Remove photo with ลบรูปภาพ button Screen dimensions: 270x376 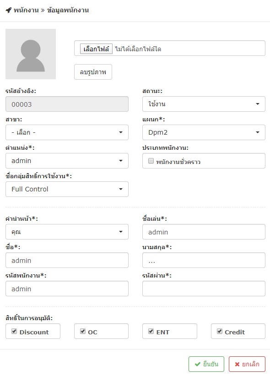pyautogui.click(x=93, y=72)
